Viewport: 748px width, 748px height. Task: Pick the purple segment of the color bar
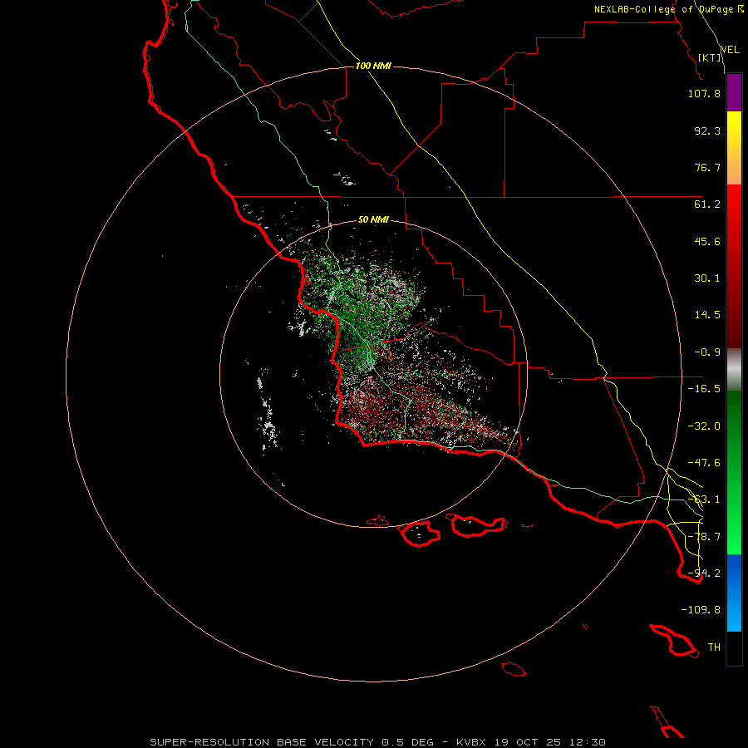[x=734, y=92]
